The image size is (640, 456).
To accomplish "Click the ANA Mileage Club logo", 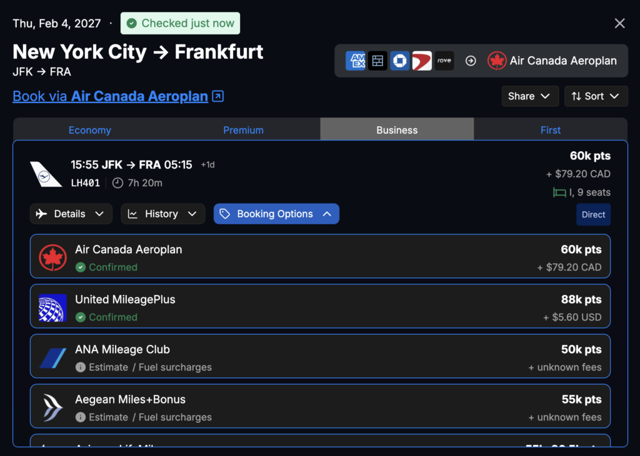I will tap(52, 358).
